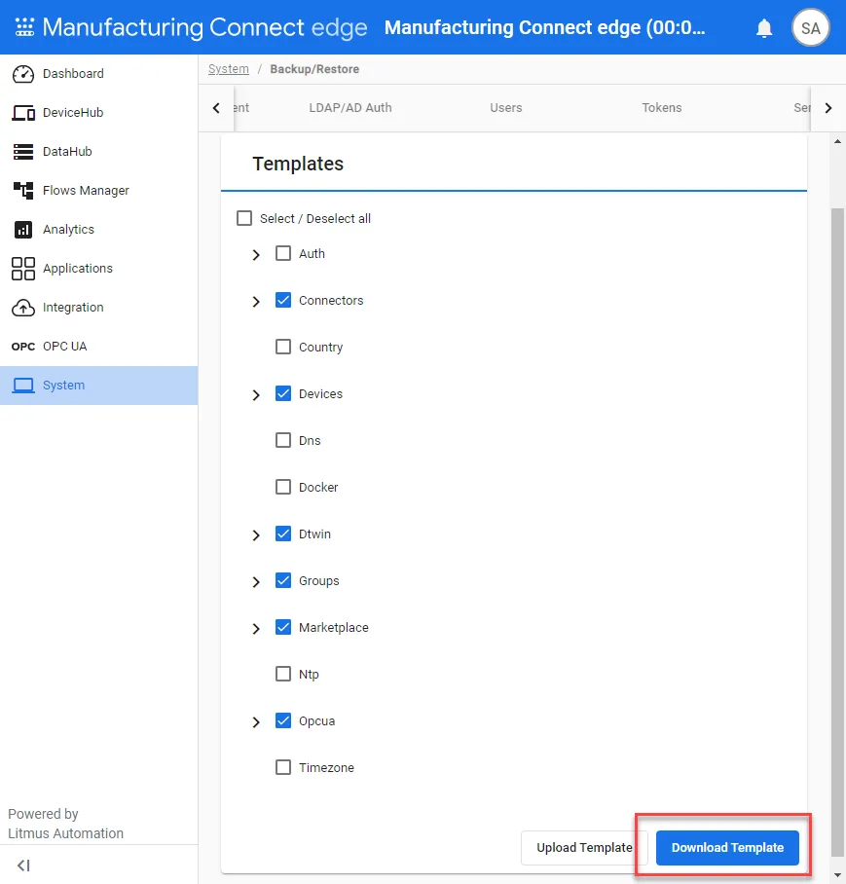The image size is (846, 884).
Task: Click the Flows Manager icon
Action: (23, 191)
